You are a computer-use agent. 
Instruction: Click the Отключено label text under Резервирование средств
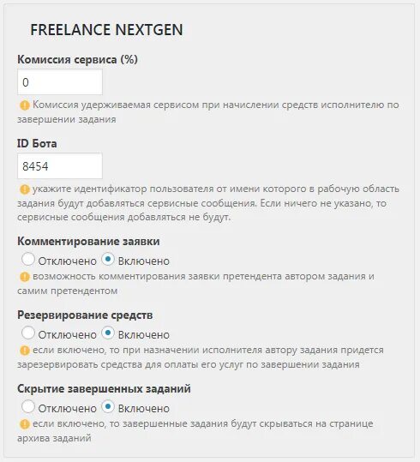pyautogui.click(x=68, y=335)
